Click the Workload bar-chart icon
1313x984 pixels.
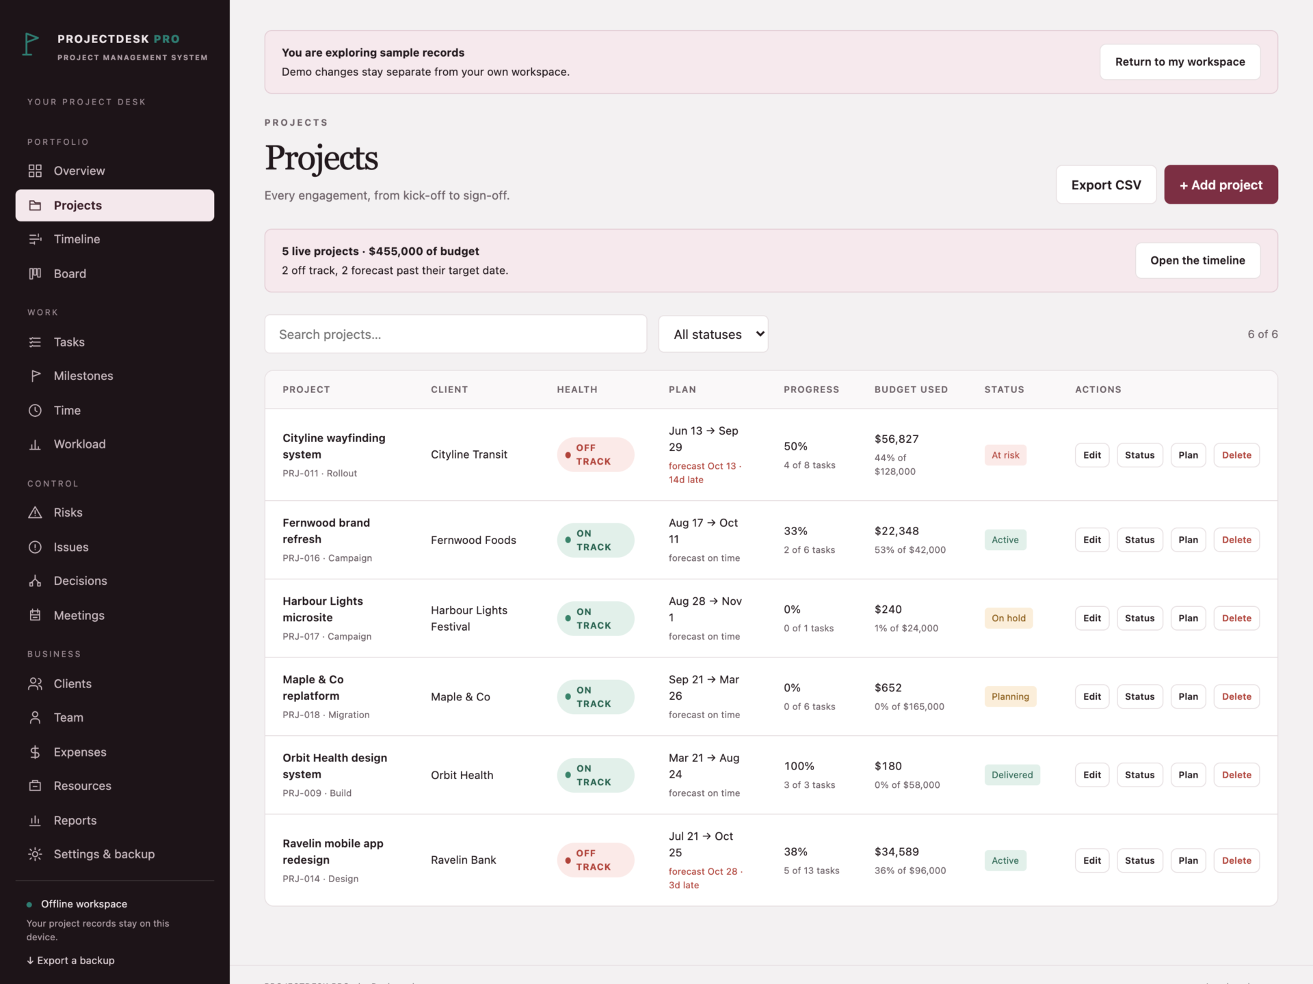click(x=35, y=444)
